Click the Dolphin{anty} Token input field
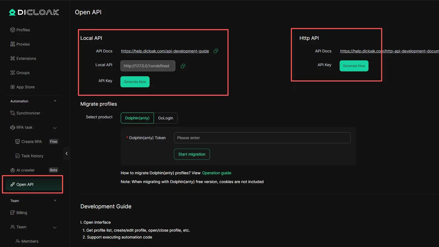Screen dimensions: 439x247 click(x=262, y=138)
